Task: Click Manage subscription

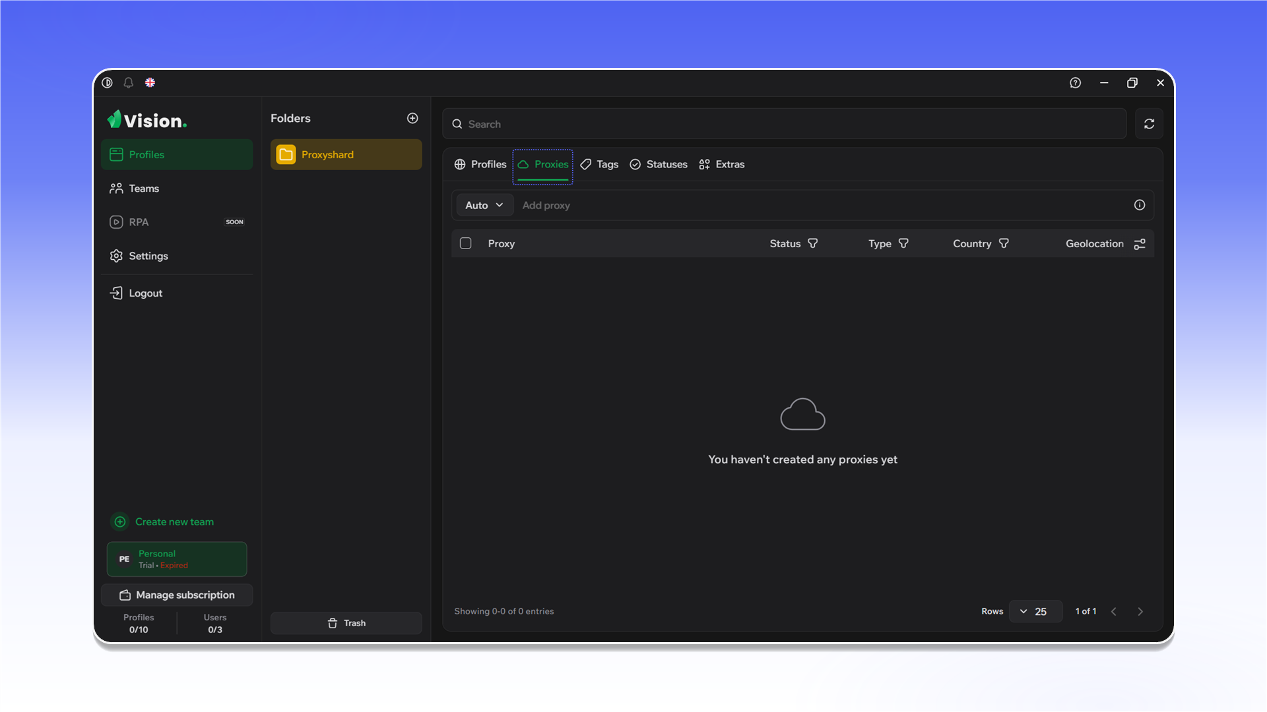Action: click(x=177, y=595)
